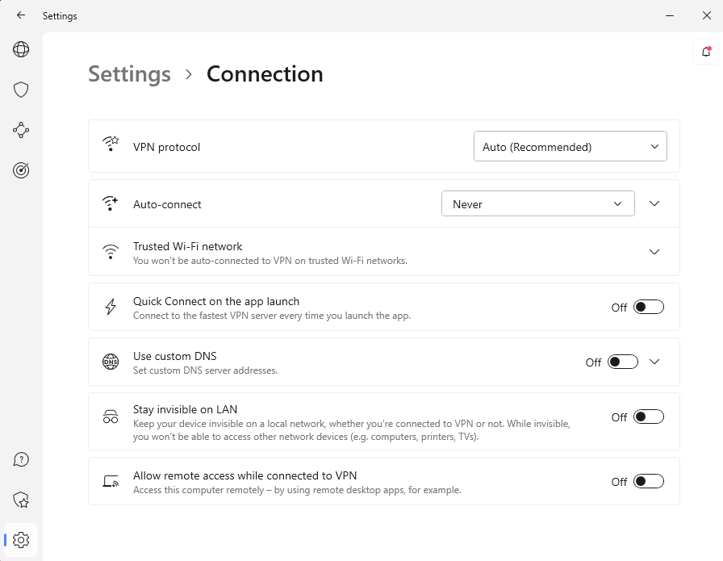Screen dimensions: 723x561
Task: Open the globe VPN servers icon in sidebar
Action: [x=21, y=49]
